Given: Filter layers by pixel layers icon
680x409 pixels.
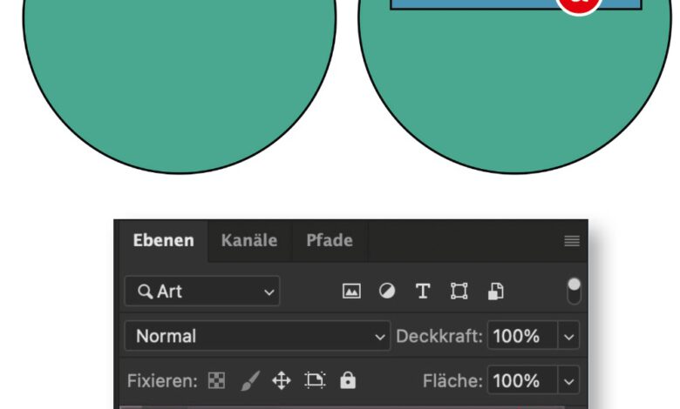Looking at the screenshot, I should point(351,292).
